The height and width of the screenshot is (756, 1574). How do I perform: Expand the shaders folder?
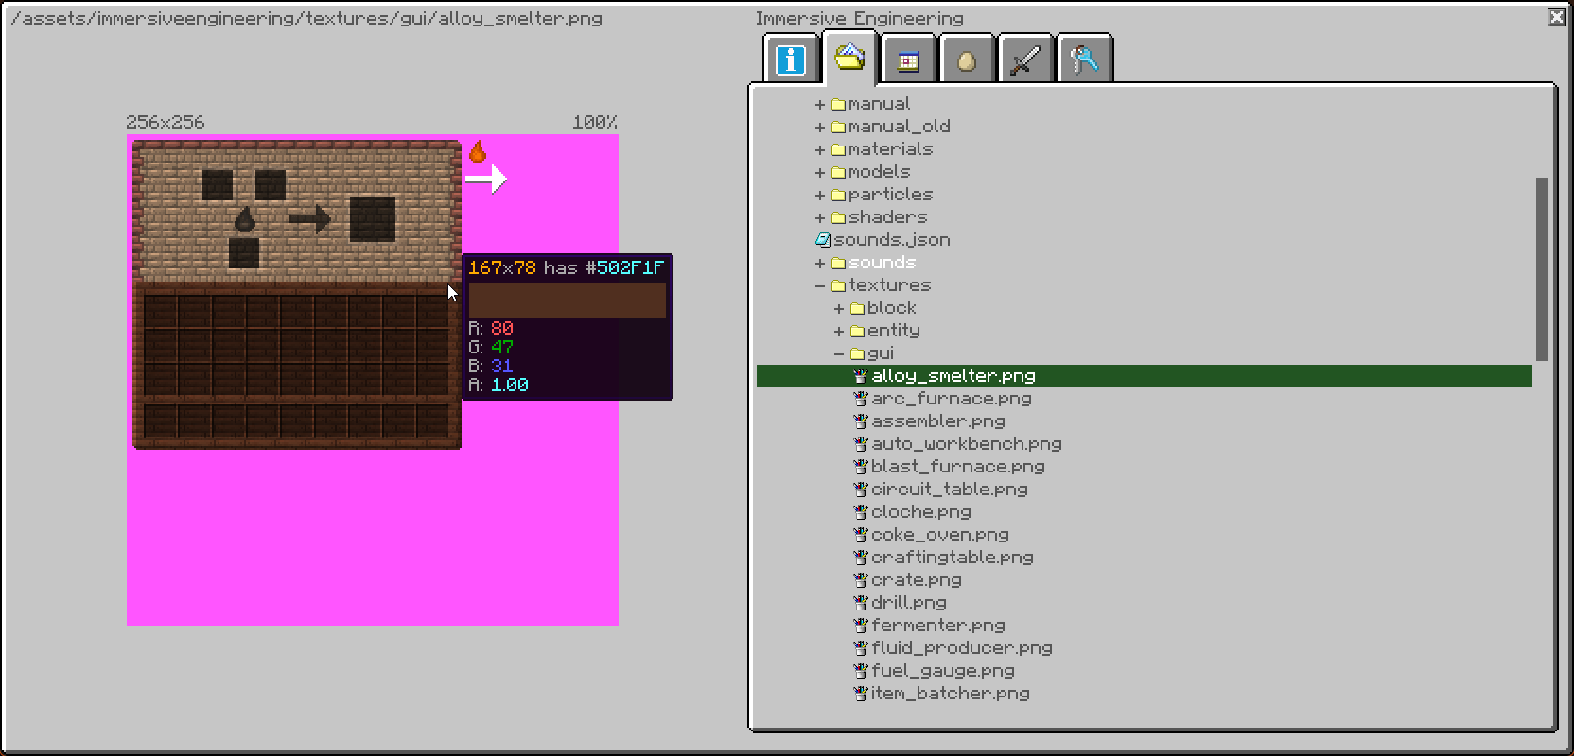(820, 217)
